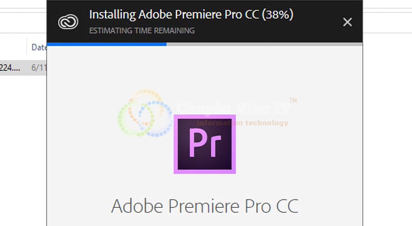
Task: Click the word "Installing" in the header
Action: click(113, 15)
